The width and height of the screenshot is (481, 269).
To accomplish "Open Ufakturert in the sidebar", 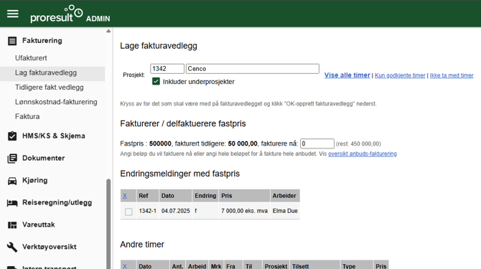I will point(31,58).
